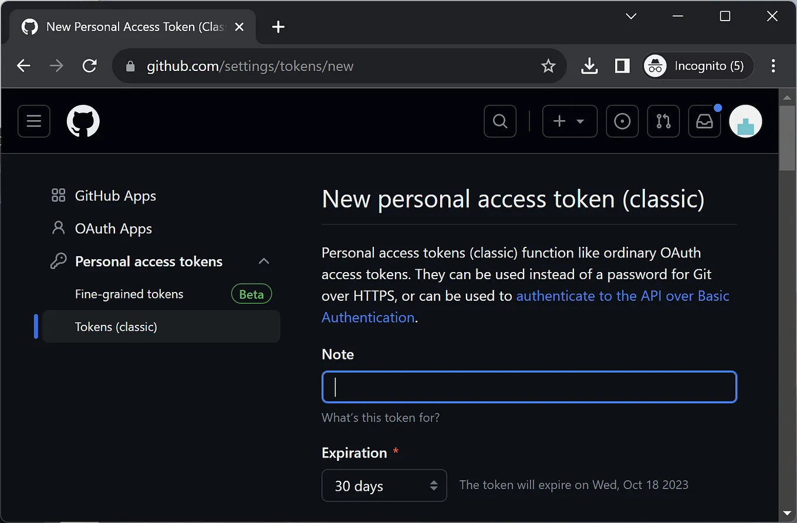Open the notifications inbox icon
This screenshot has width=797, height=523.
704,121
